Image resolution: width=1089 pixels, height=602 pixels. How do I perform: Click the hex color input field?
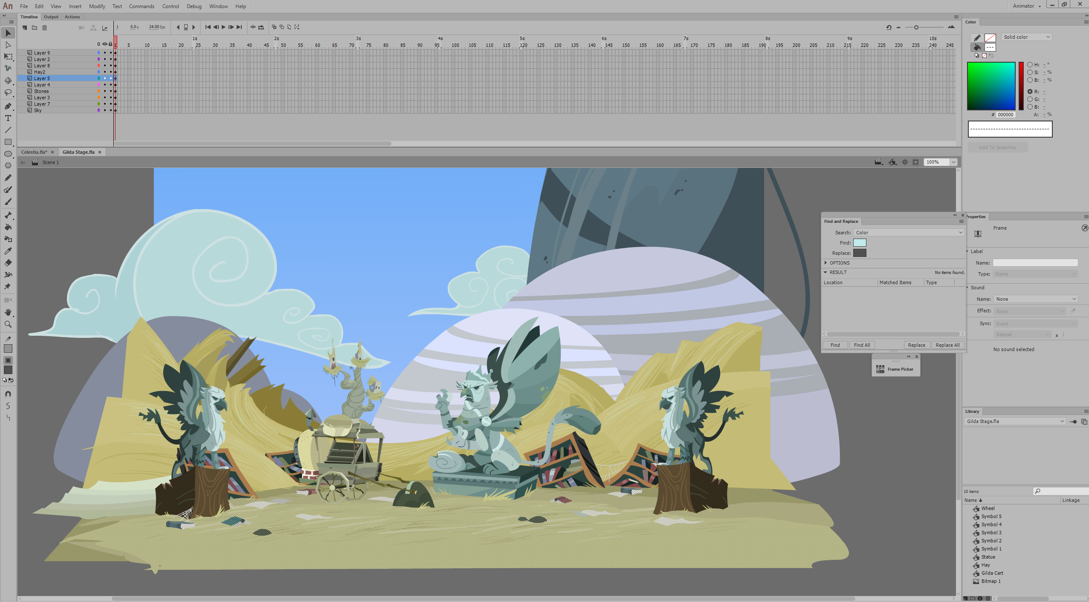click(1005, 115)
